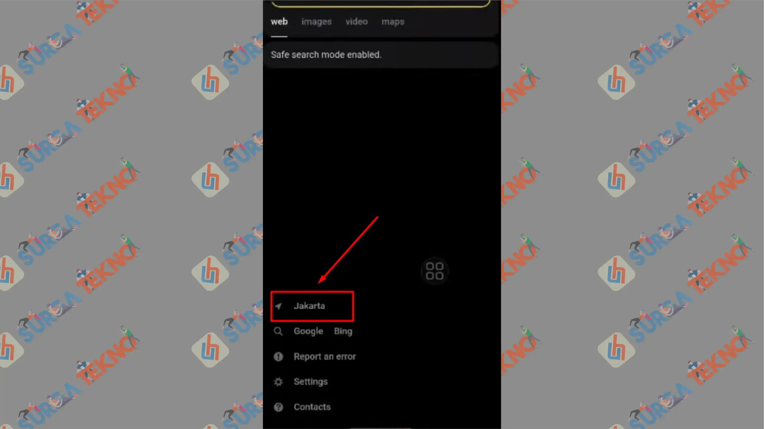Open Settings menu
The width and height of the screenshot is (764, 429).
pyautogui.click(x=310, y=381)
